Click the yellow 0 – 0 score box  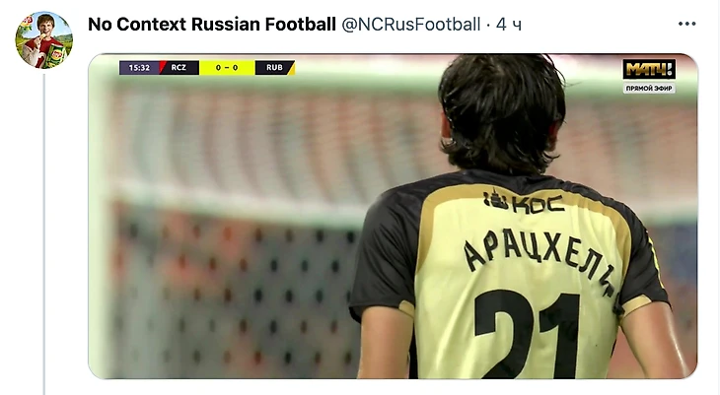pos(227,67)
